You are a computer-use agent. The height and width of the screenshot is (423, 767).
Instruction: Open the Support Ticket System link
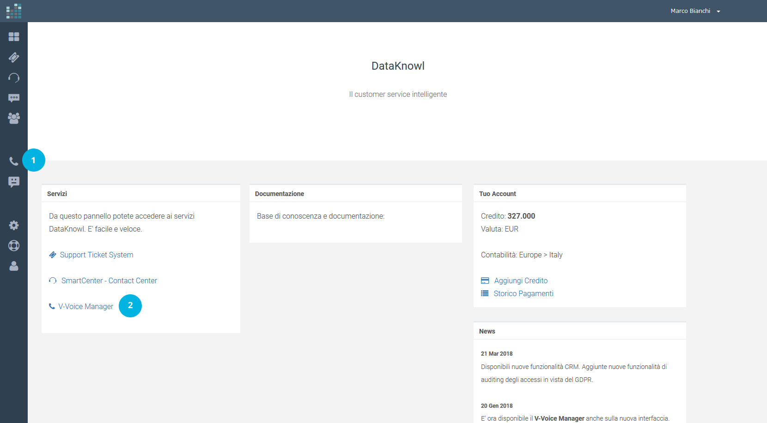pos(97,255)
